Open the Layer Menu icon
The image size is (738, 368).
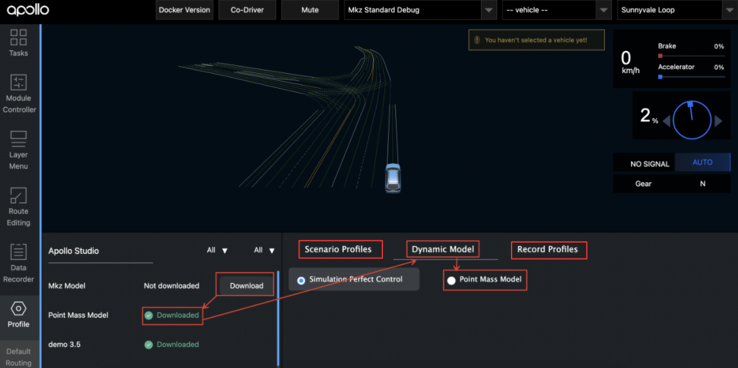click(18, 139)
